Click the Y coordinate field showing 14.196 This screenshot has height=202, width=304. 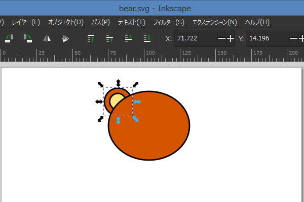tap(268, 38)
